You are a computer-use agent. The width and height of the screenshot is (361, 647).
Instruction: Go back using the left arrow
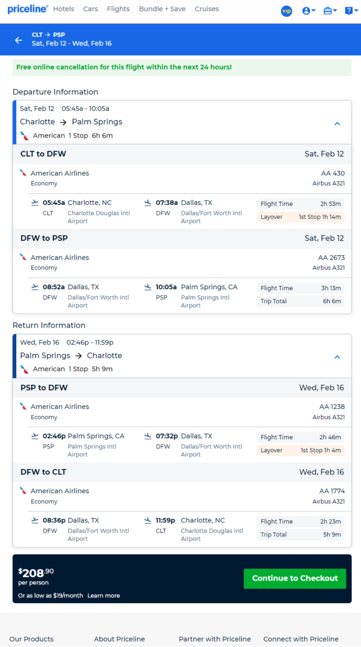pyautogui.click(x=18, y=40)
